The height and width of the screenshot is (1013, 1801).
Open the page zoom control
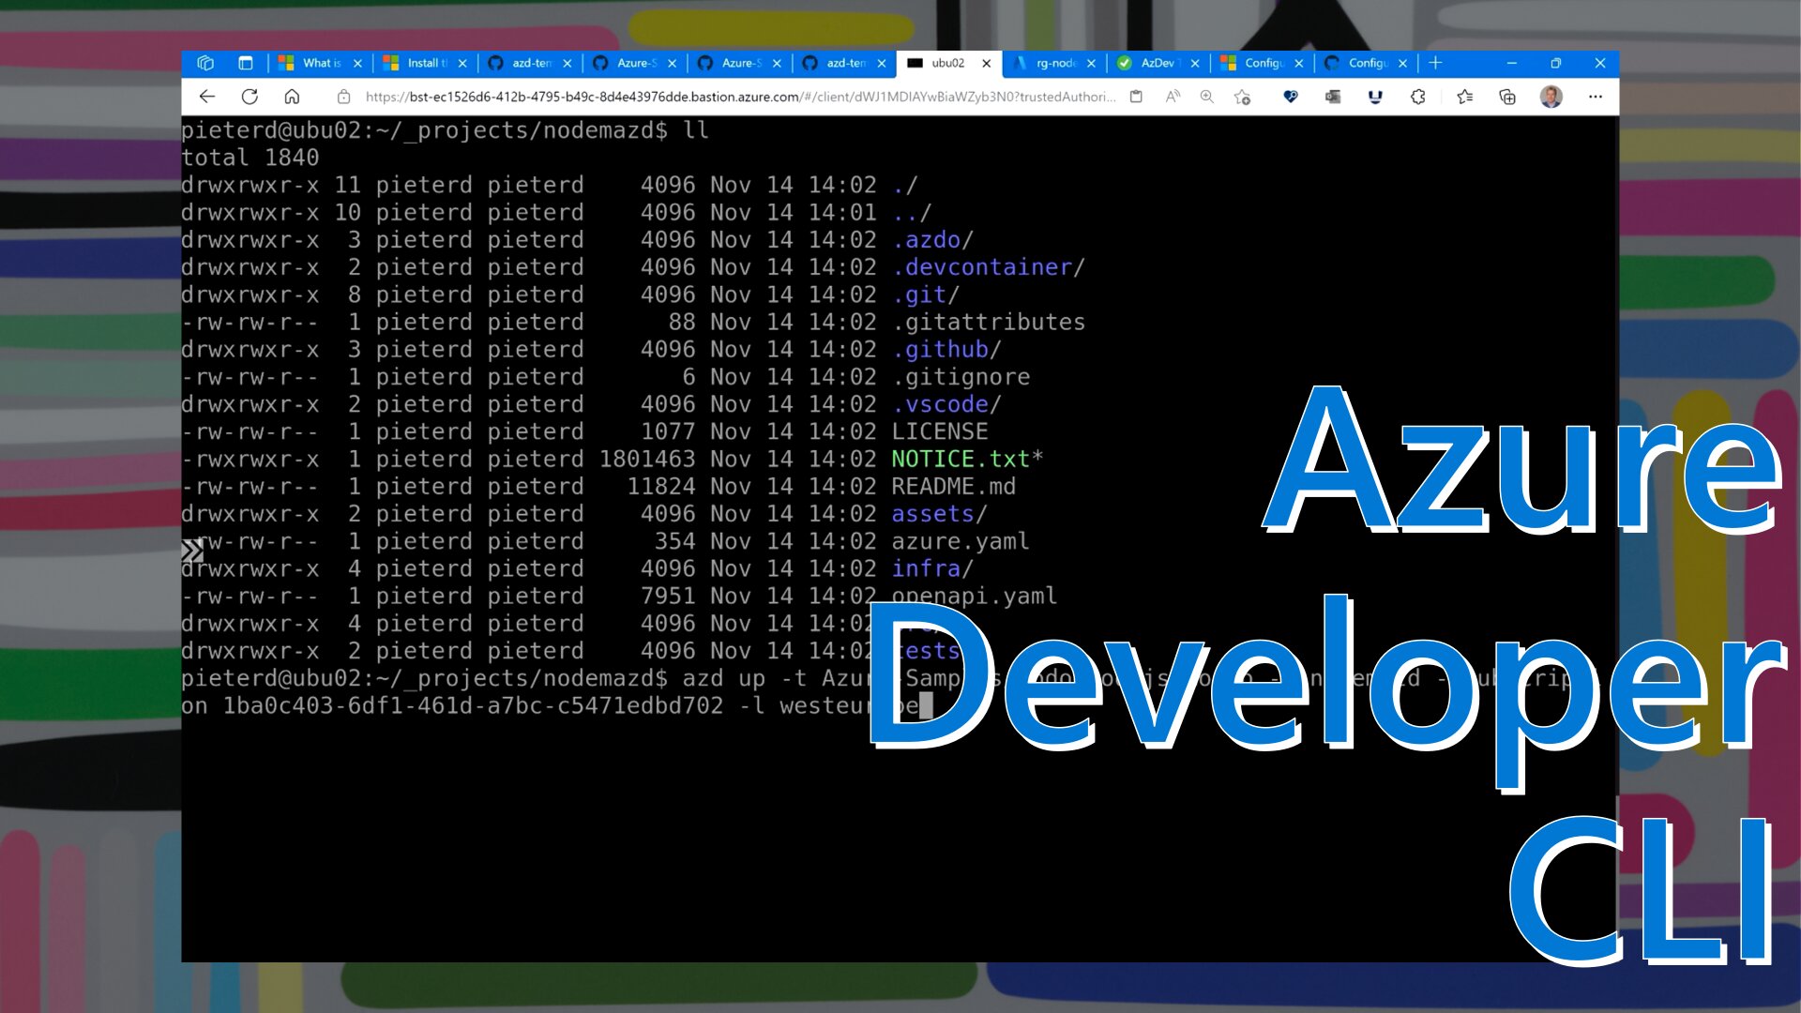click(1207, 97)
